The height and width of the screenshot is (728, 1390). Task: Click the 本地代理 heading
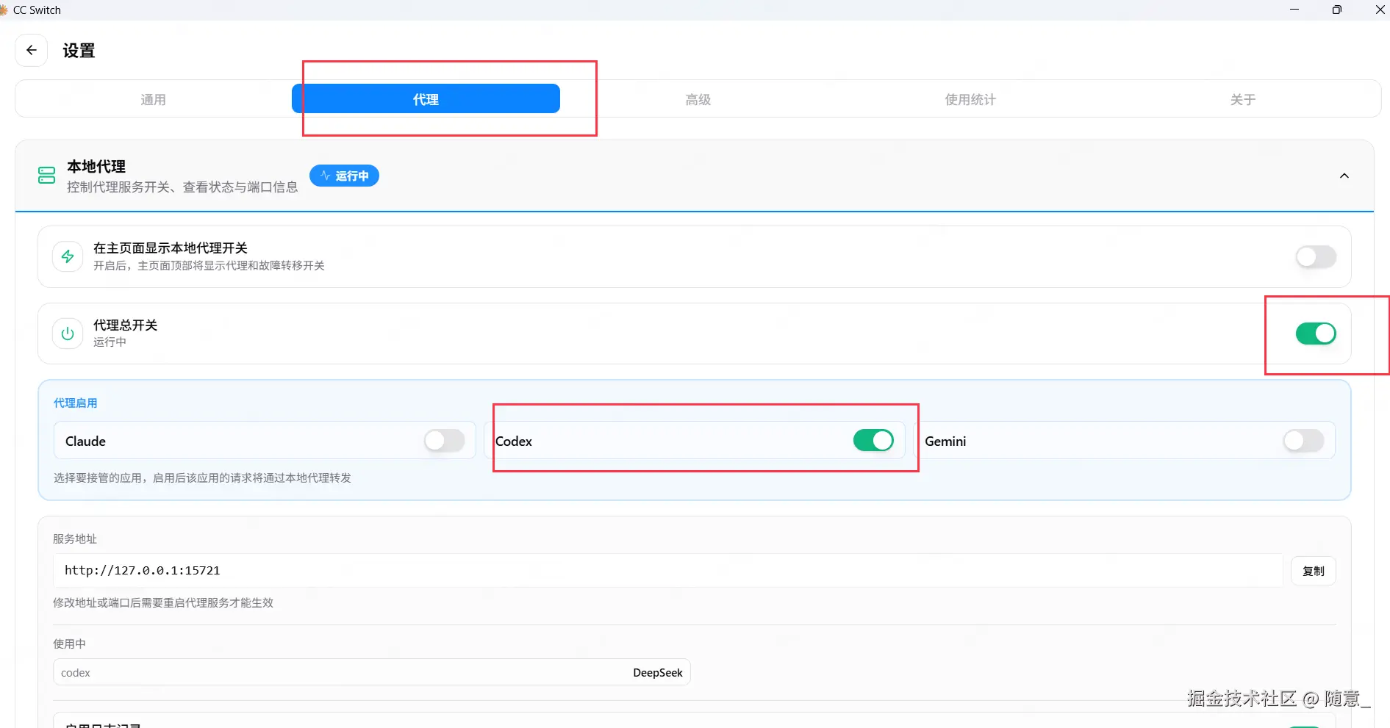(x=96, y=167)
